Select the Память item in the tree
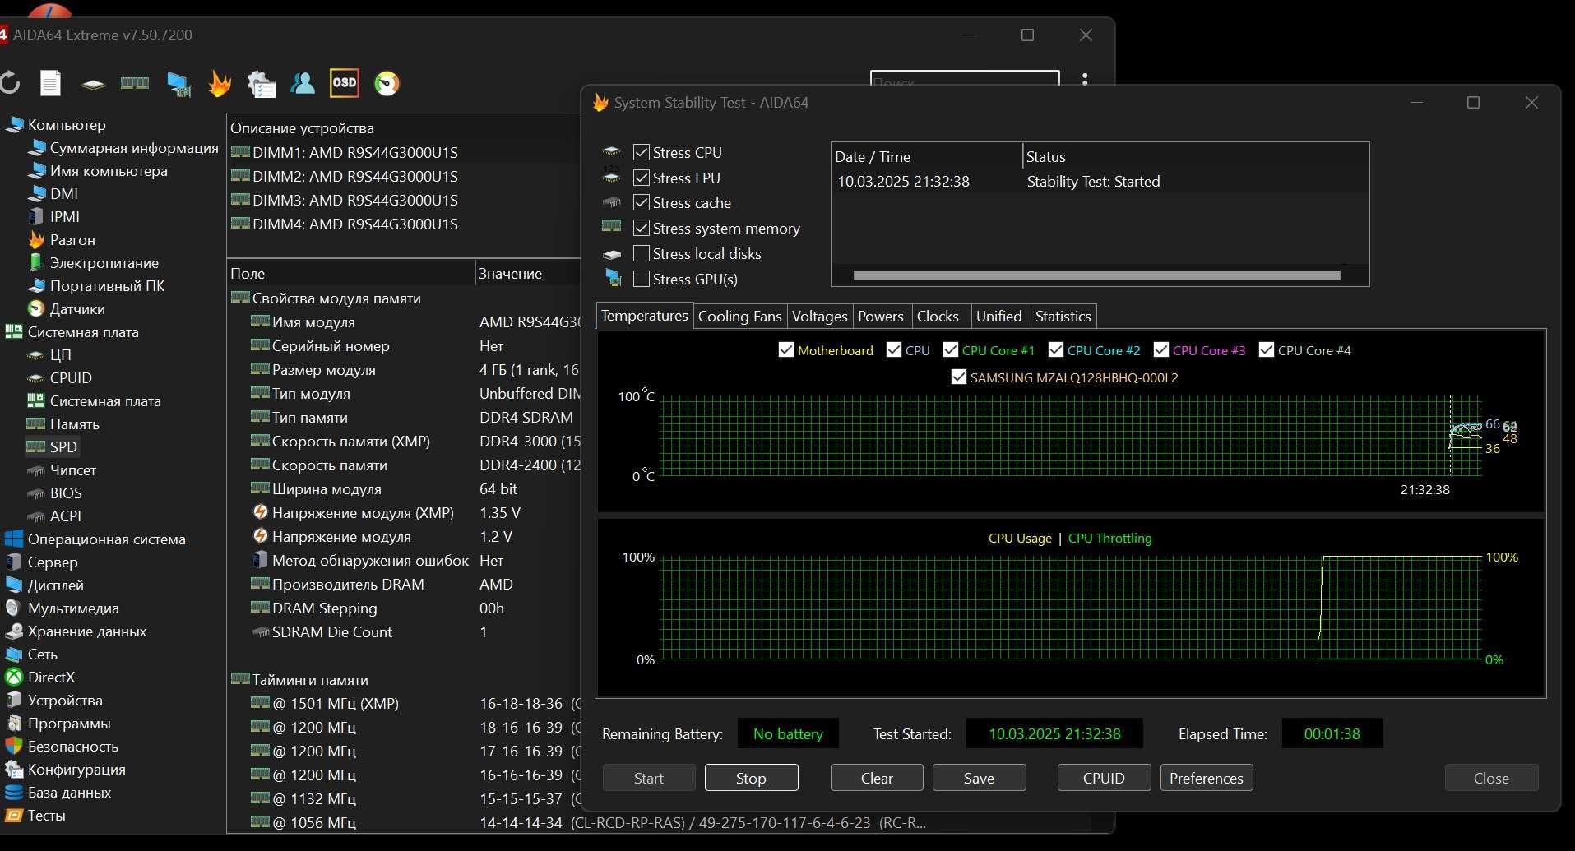Screen dimensions: 1575x851 [63, 424]
